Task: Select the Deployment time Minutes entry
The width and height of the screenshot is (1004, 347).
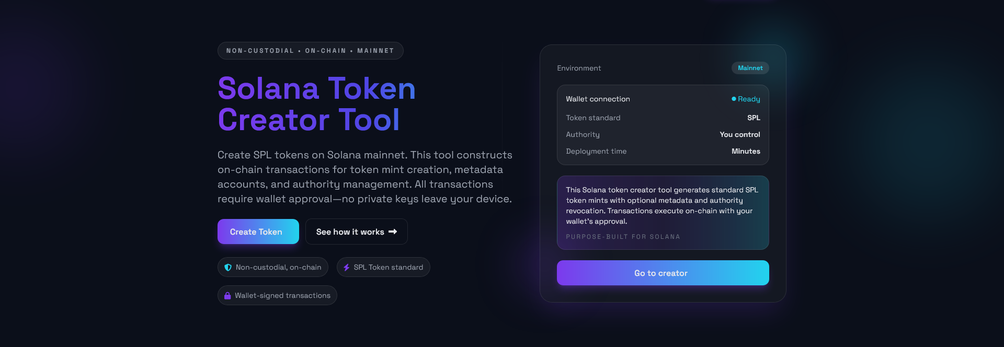Action: 663,151
